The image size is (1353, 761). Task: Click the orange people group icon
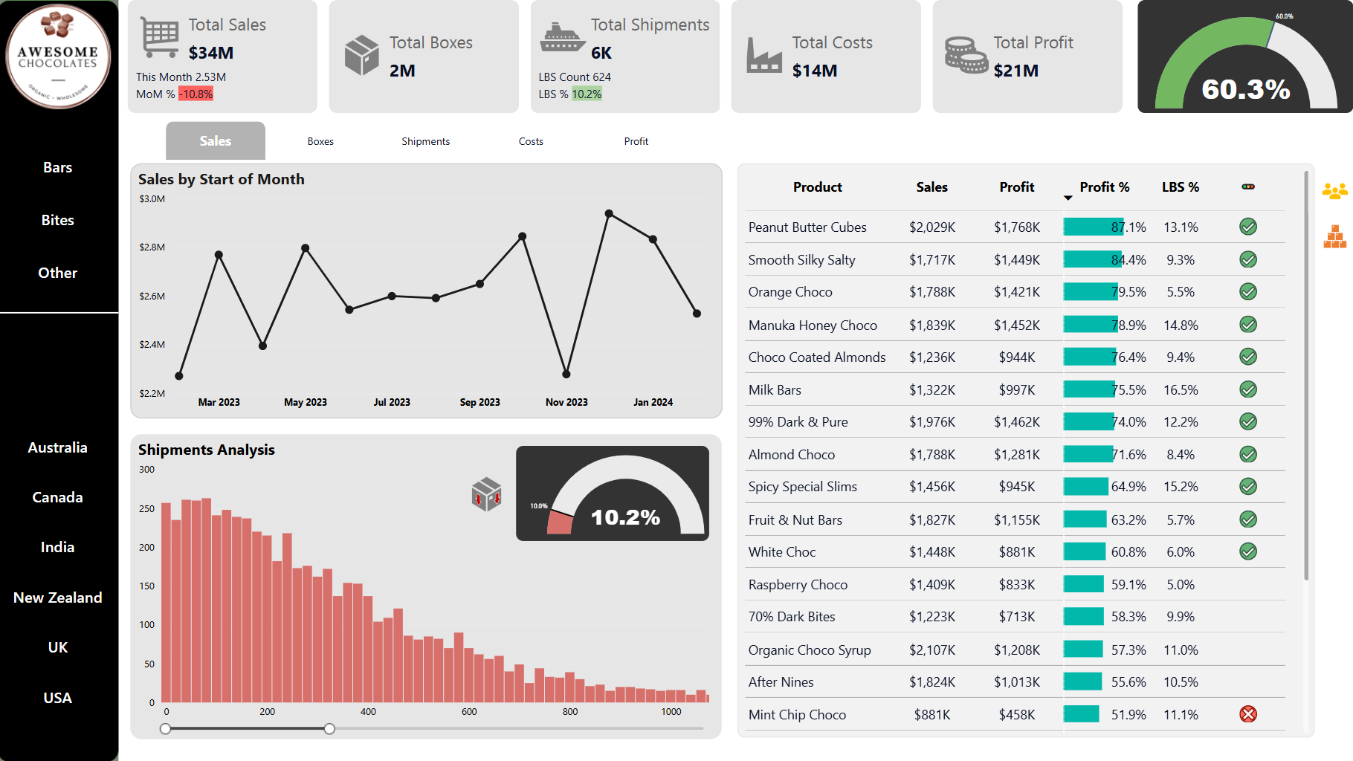tap(1335, 192)
